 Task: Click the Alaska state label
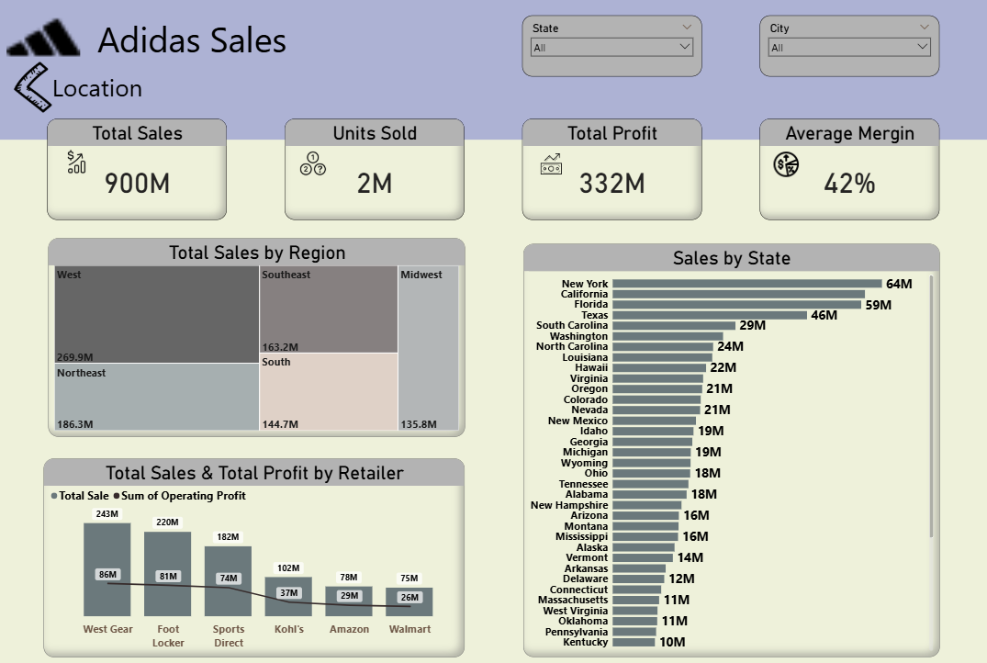(x=591, y=547)
